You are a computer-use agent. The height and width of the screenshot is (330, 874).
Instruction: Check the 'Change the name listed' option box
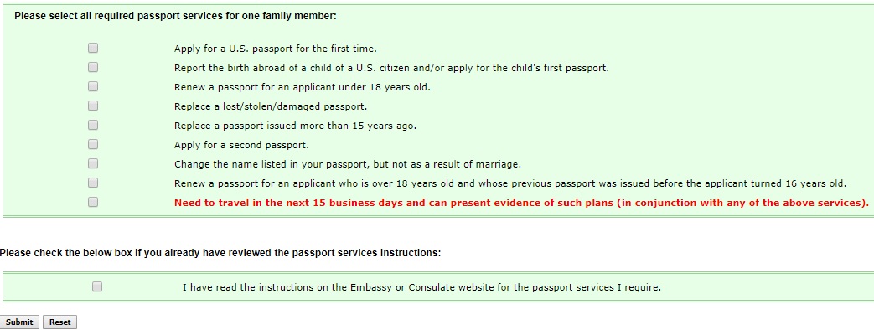[92, 163]
